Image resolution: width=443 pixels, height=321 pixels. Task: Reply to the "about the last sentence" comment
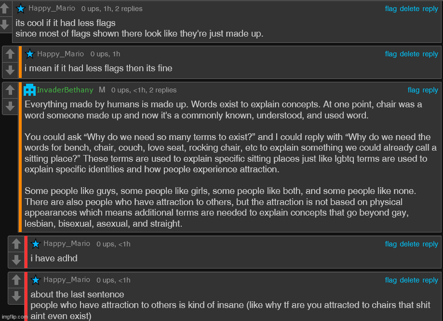click(x=430, y=280)
